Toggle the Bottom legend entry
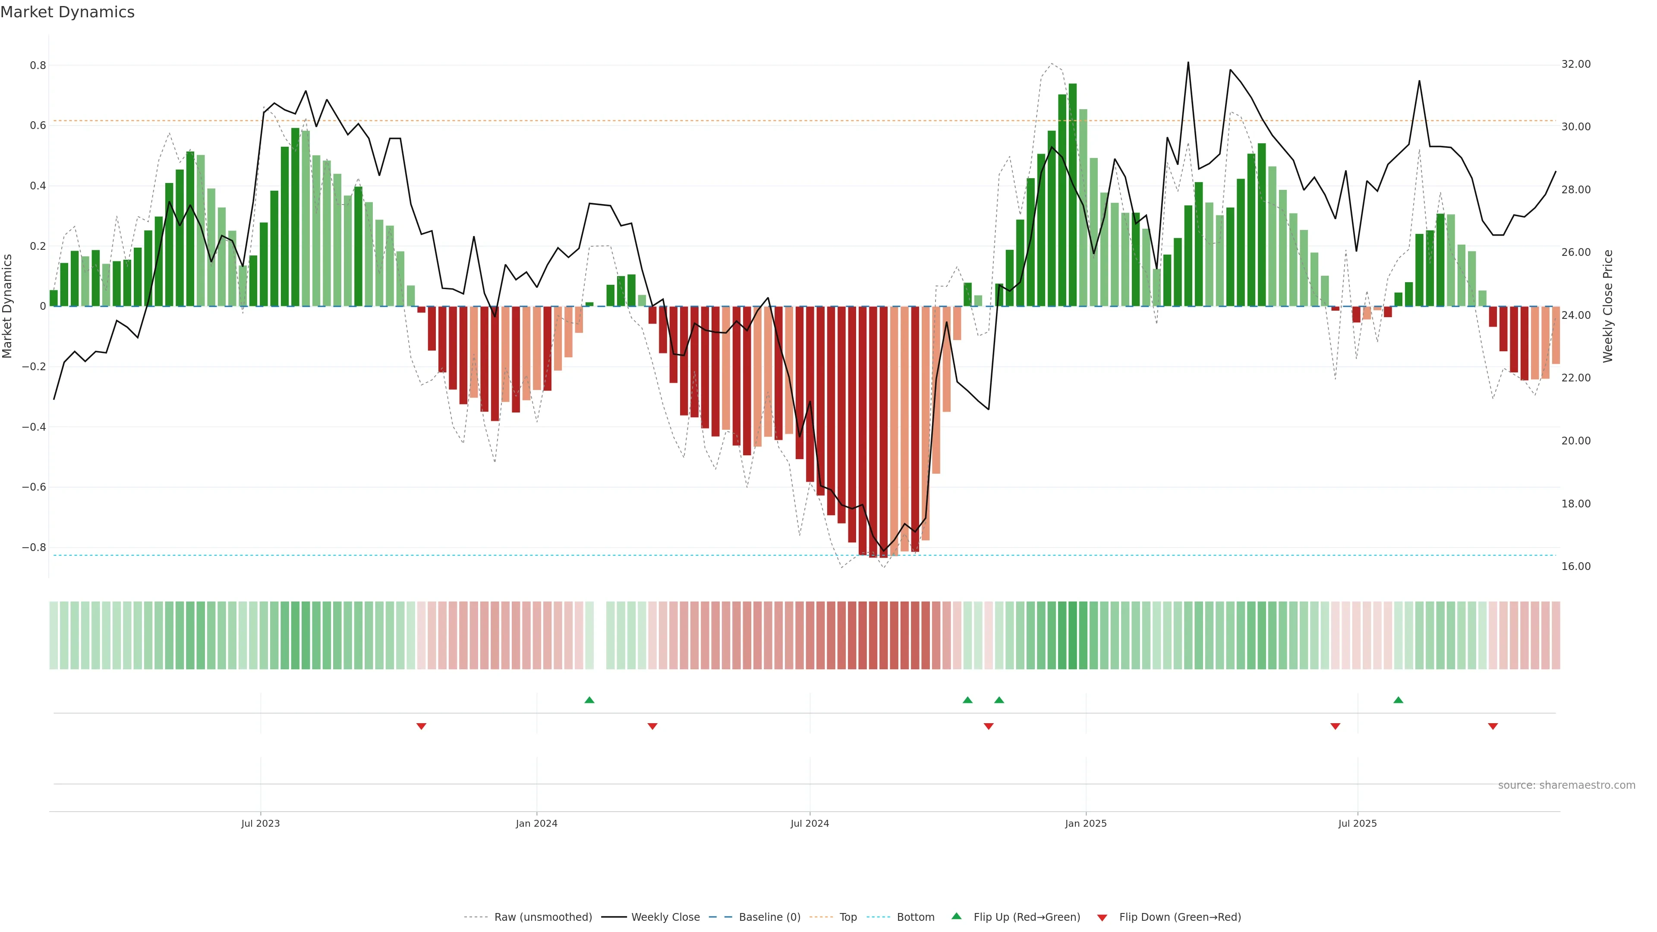This screenshot has width=1657, height=932. (915, 917)
